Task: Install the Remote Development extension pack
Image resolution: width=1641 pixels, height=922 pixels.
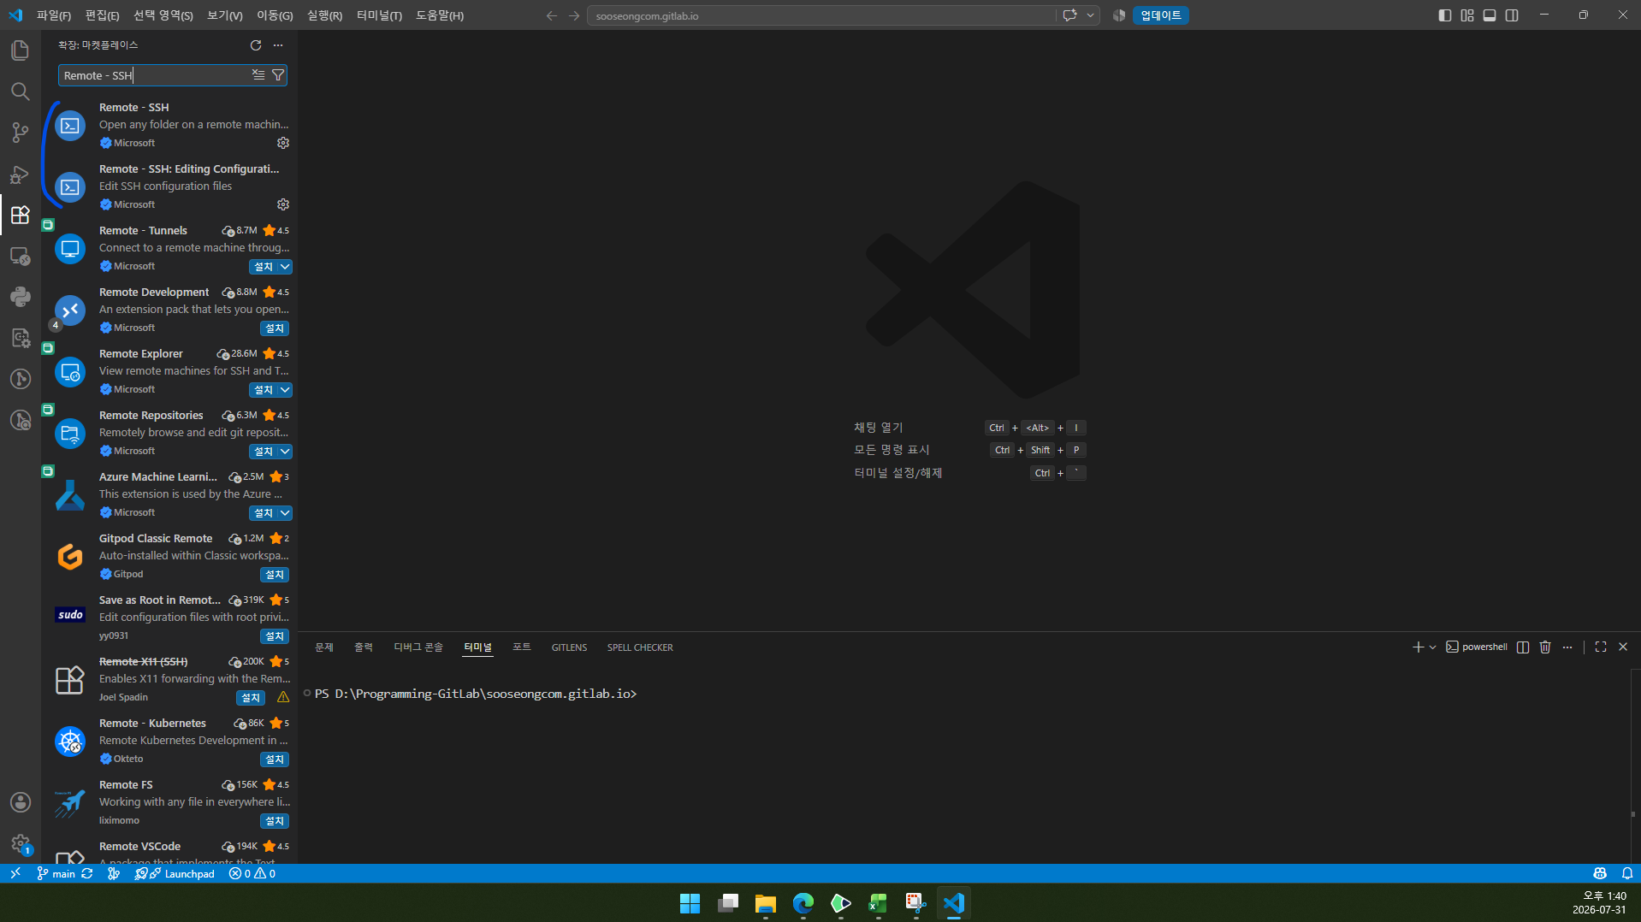Action: tap(275, 328)
